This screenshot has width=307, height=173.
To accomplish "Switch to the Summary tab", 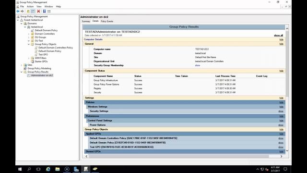I will pos(86,21).
